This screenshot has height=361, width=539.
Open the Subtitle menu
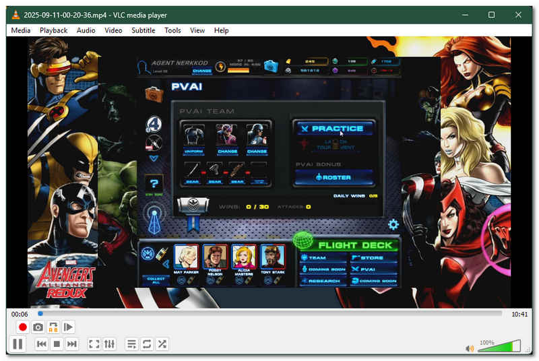pyautogui.click(x=143, y=30)
